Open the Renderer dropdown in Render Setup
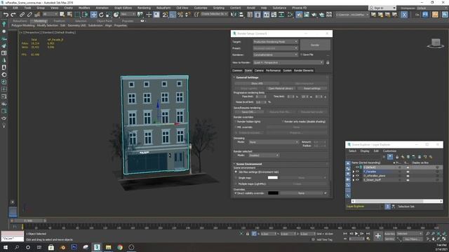The height and width of the screenshot is (252, 449). (276, 55)
